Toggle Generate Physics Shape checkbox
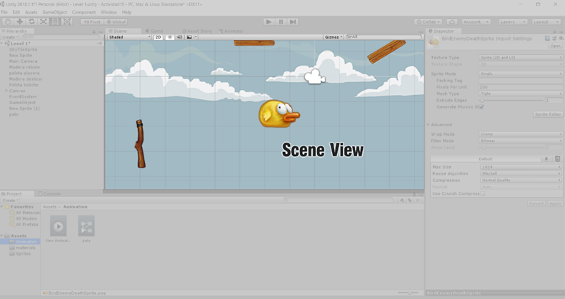 [x=481, y=107]
